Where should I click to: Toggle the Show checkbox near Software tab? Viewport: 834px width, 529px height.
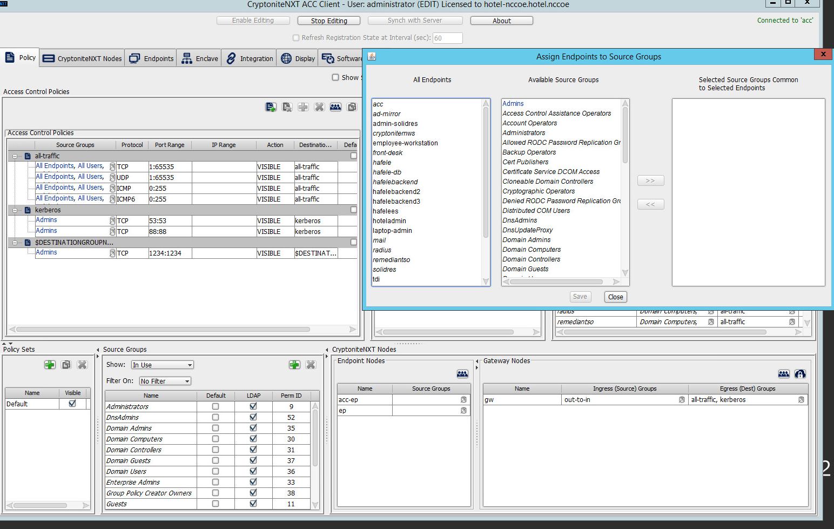[335, 77]
